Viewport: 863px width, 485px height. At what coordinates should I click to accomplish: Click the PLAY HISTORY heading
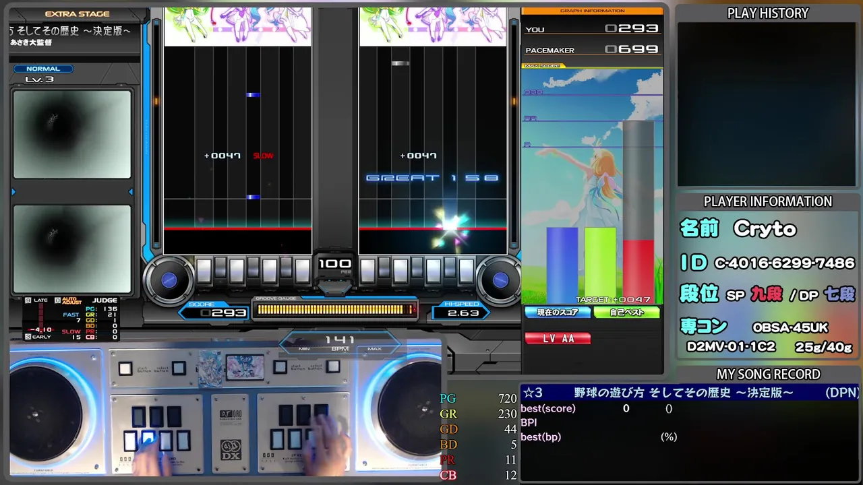pyautogui.click(x=768, y=13)
